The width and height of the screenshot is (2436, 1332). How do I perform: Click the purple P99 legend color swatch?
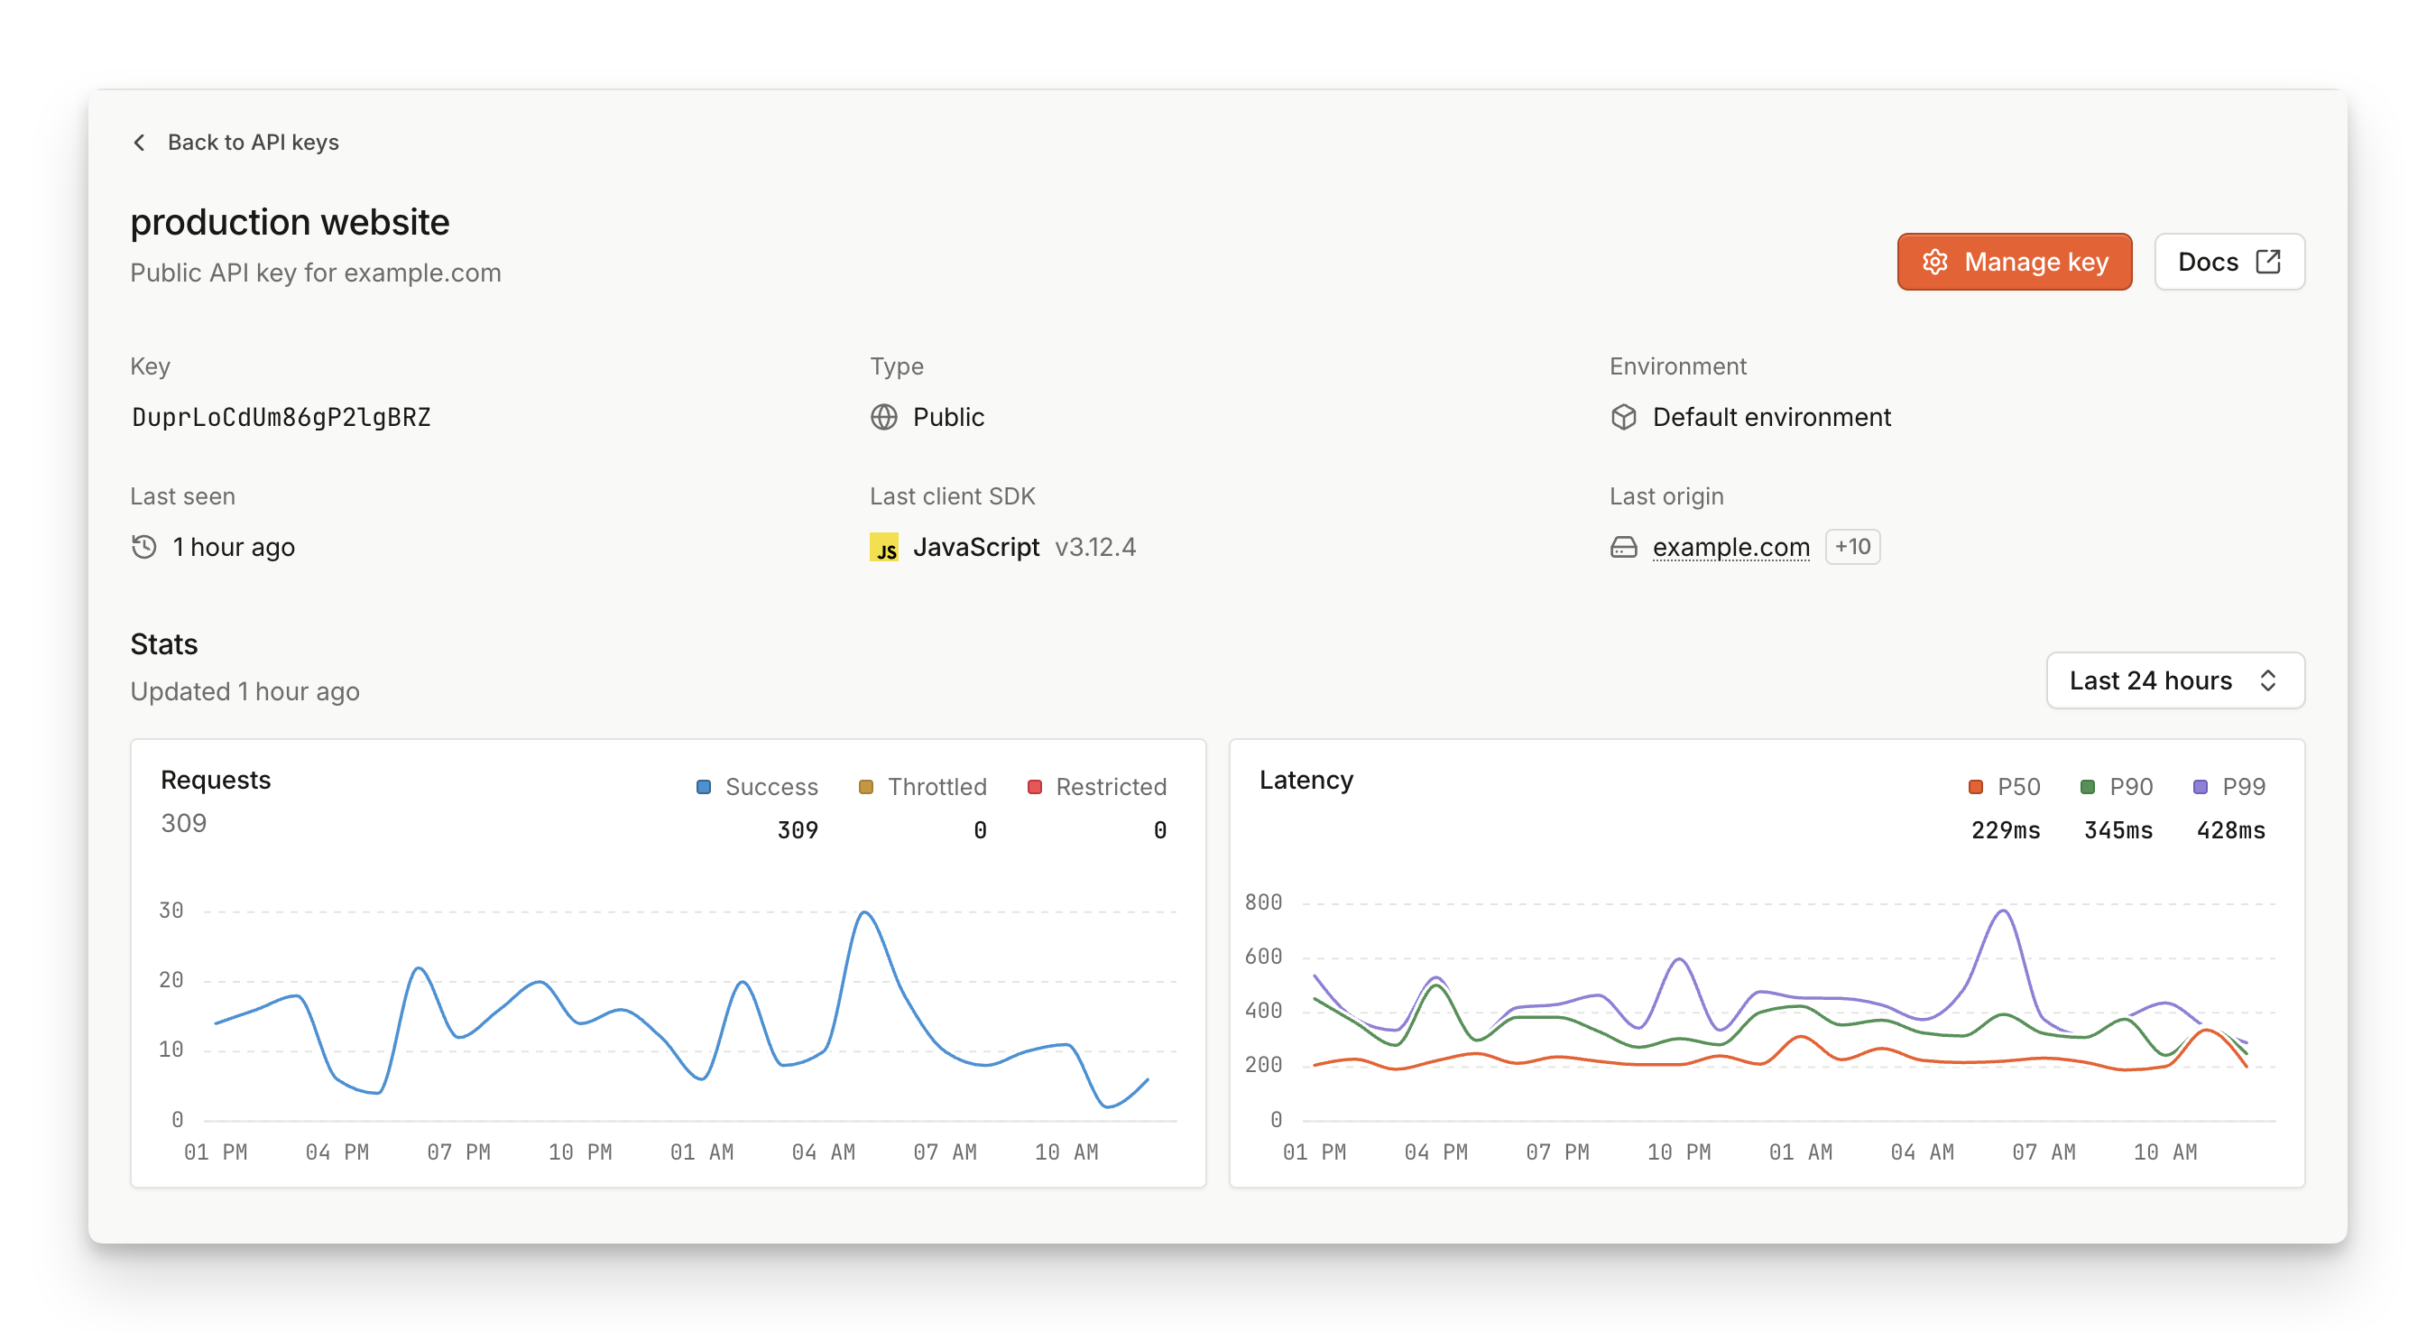pos(2200,787)
